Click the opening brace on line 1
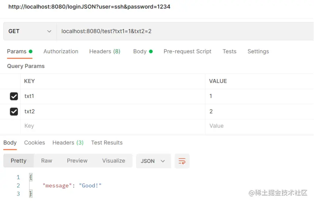This screenshot has height=203, width=314. (x=31, y=177)
